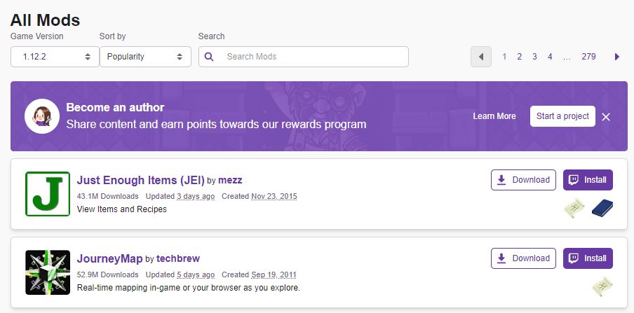634x313 pixels.
Task: Click the 'All Mods' heading
Action: pyautogui.click(x=46, y=20)
